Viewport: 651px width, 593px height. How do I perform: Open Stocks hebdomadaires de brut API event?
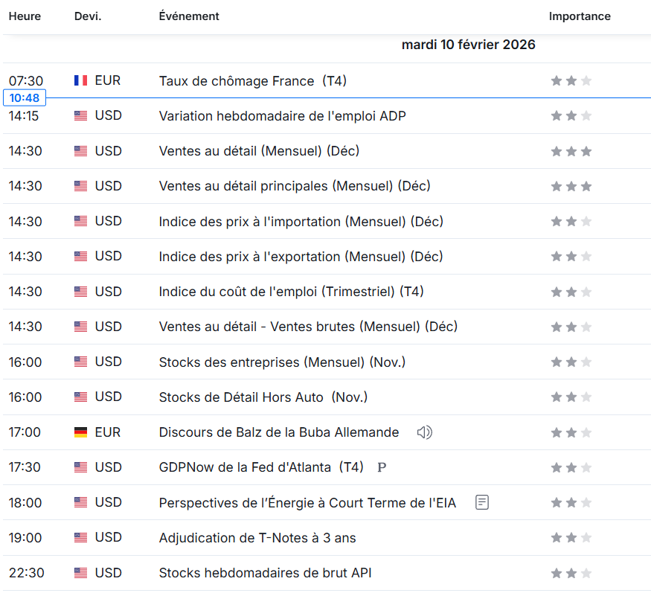click(265, 573)
